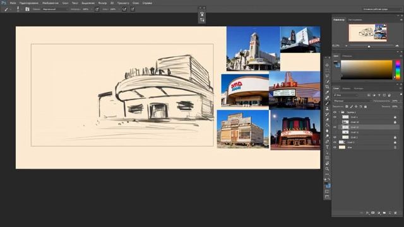Viewport: 404px width, 227px height.
Task: Select the Hand tool
Action: (x=327, y=163)
